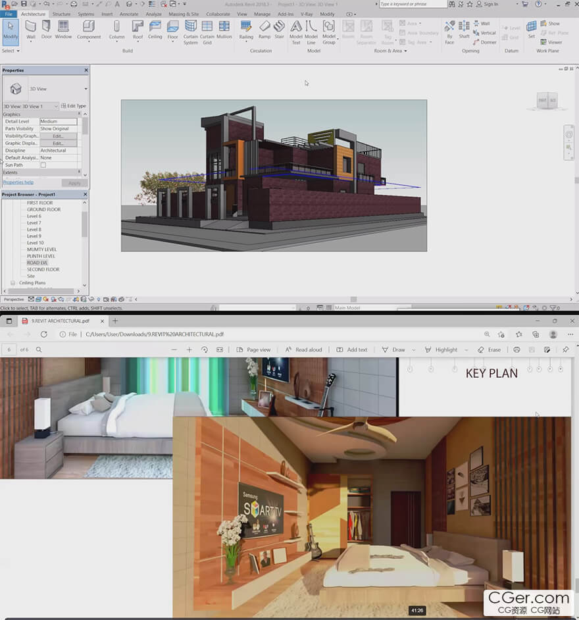Screen dimensions: 579x620
Task: Select the Door tool
Action: coord(46,30)
